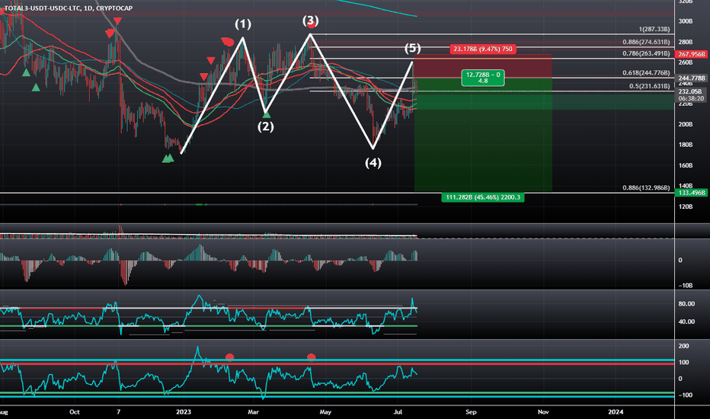Click the red dot below wave (3) in bottom oscillator

coord(311,357)
